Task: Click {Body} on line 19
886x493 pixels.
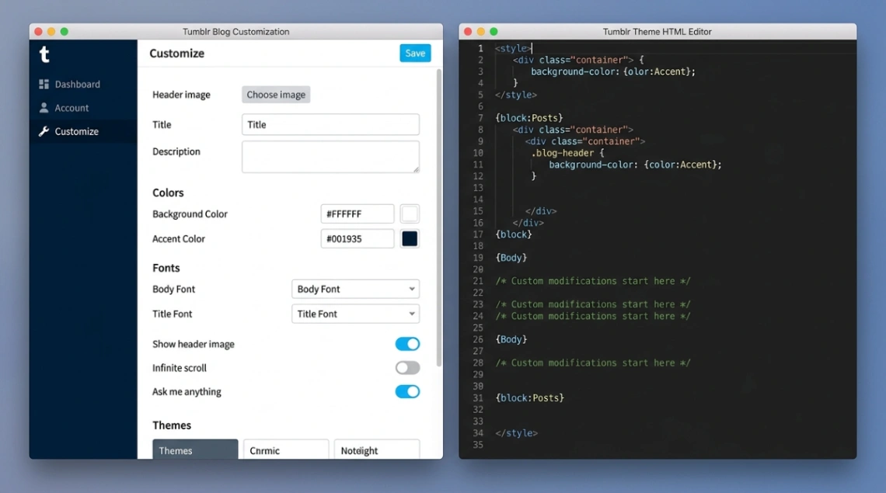Action: tap(511, 258)
